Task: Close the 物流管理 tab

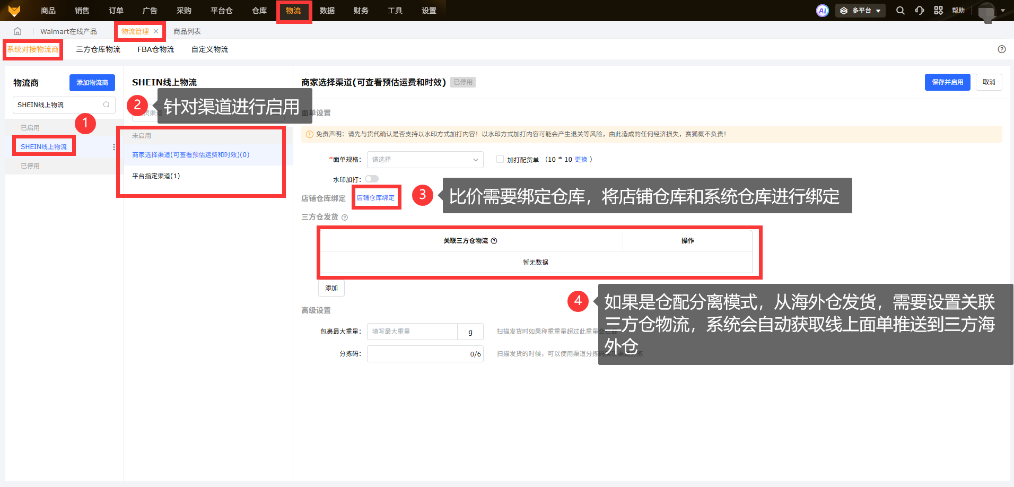Action: (x=156, y=31)
